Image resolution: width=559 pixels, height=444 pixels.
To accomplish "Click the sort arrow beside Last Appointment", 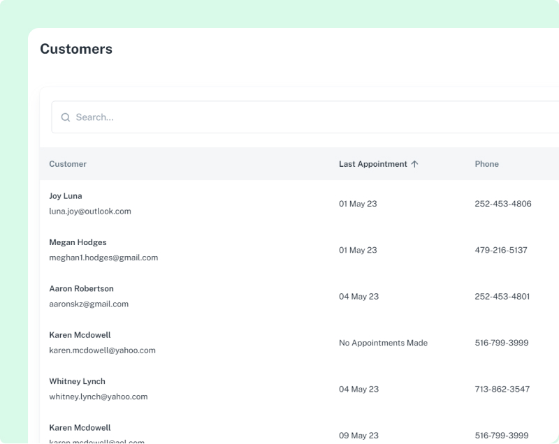I will 414,163.
